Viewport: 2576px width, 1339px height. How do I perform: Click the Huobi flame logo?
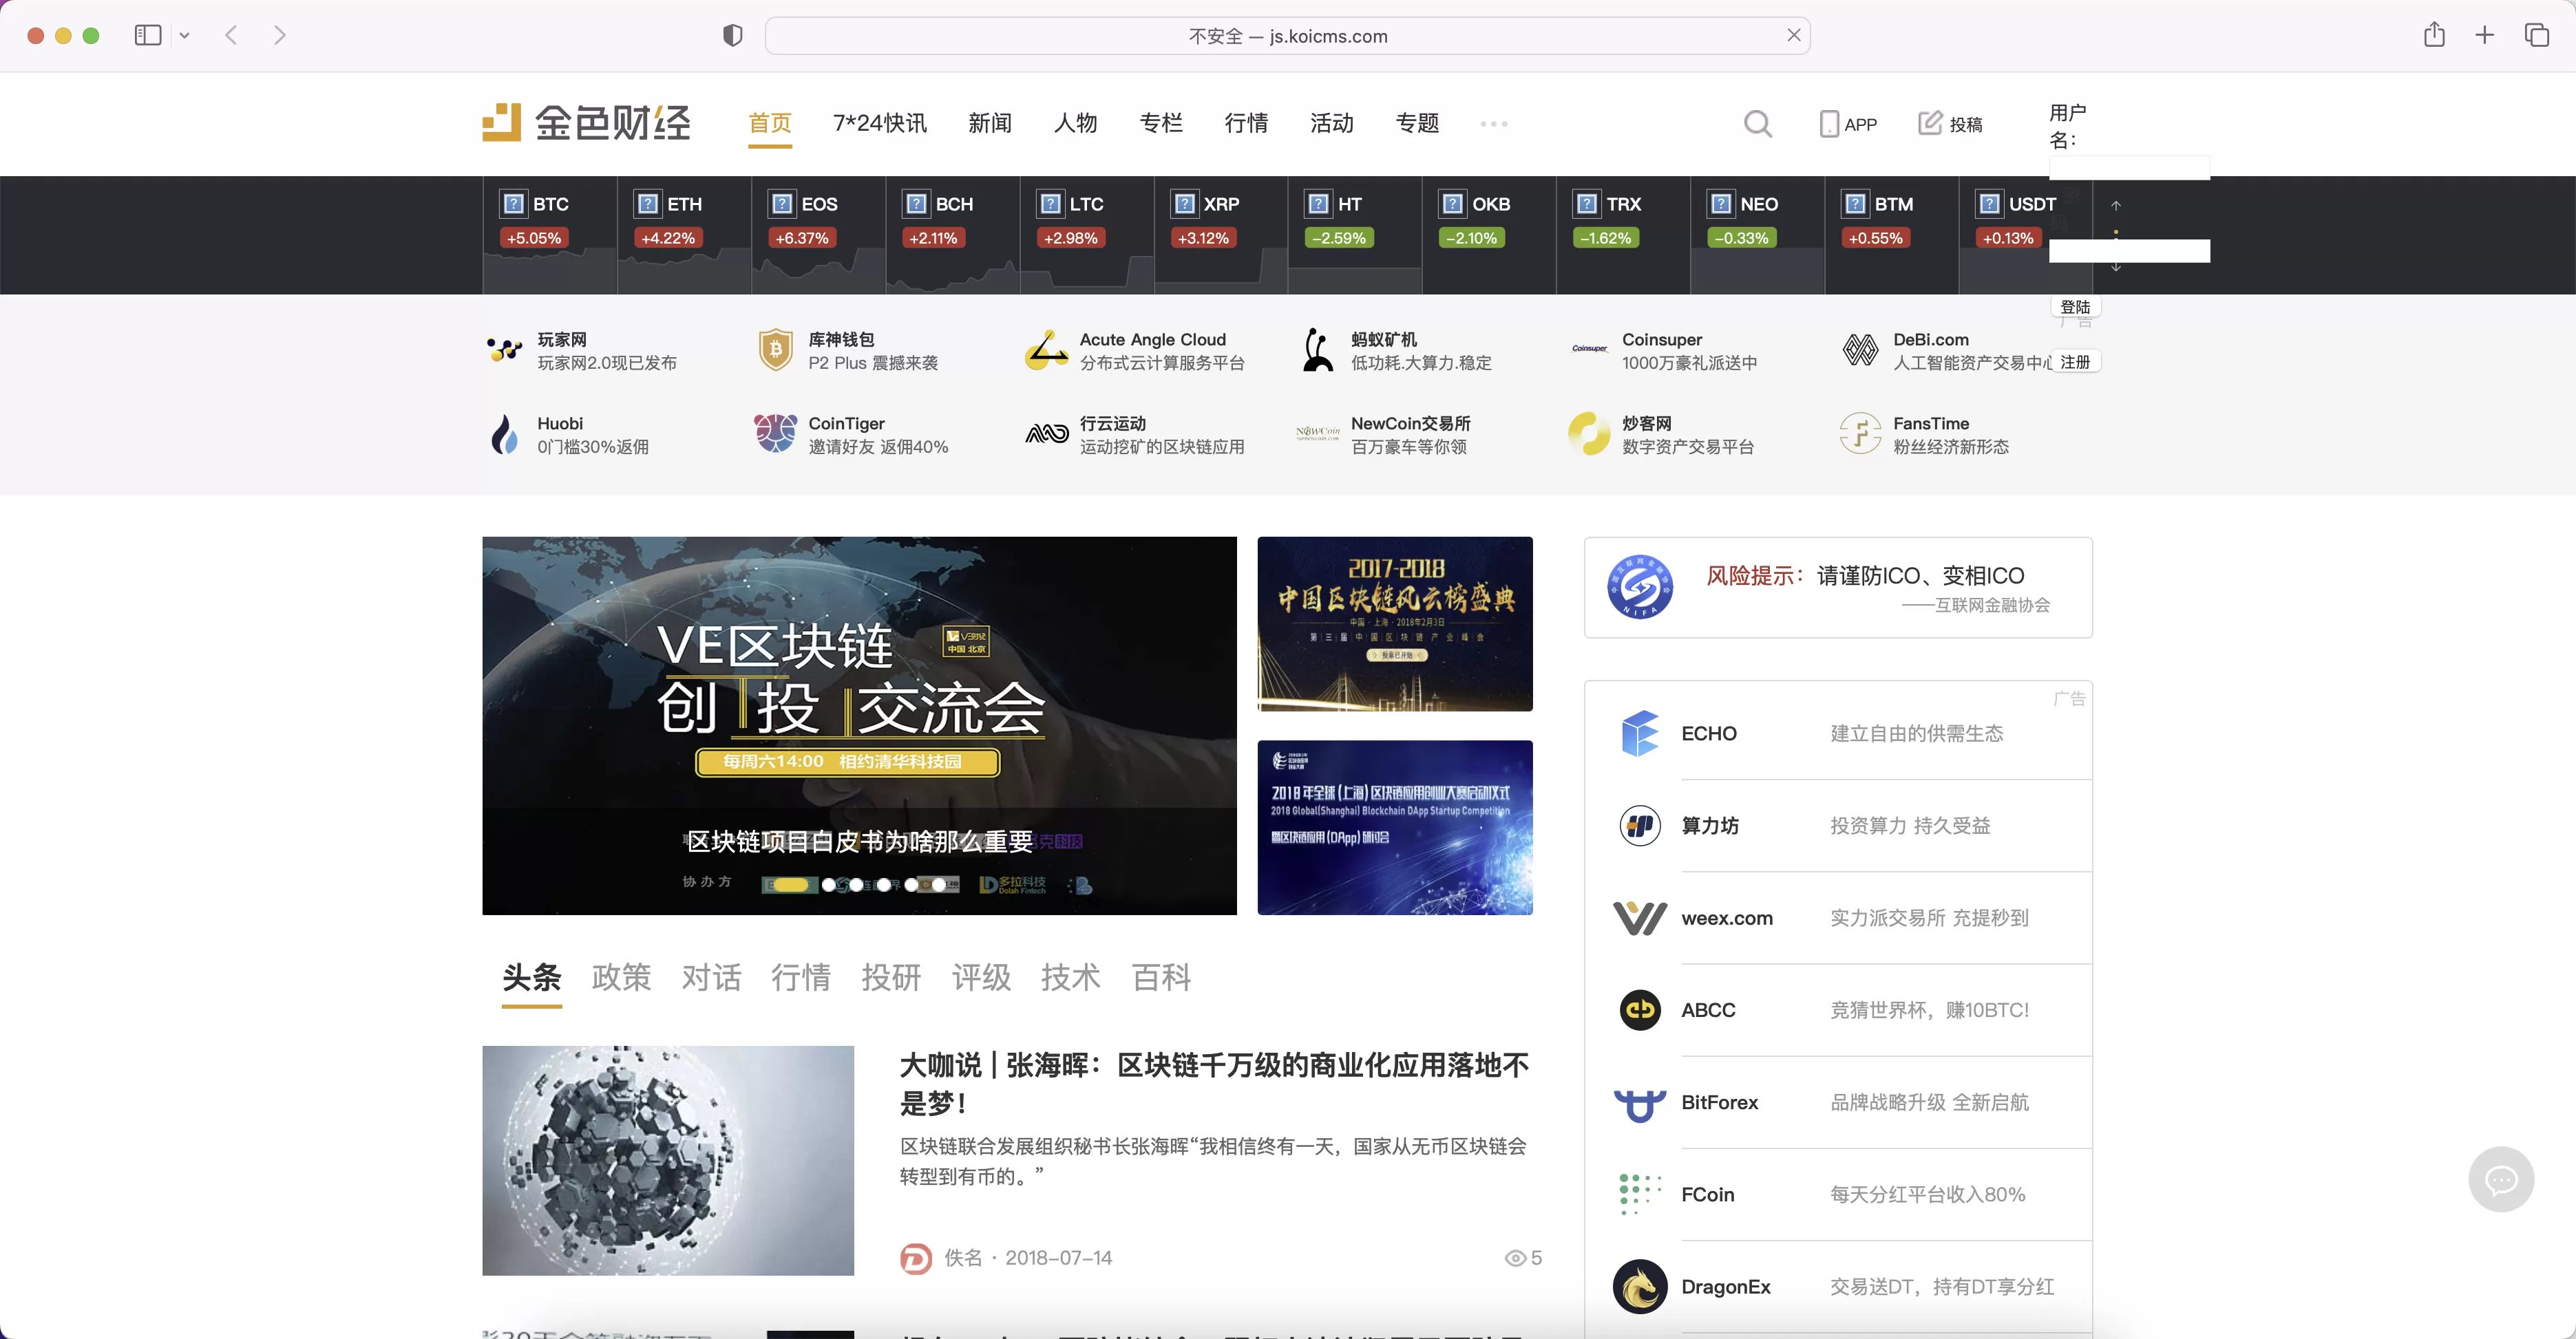coord(505,433)
